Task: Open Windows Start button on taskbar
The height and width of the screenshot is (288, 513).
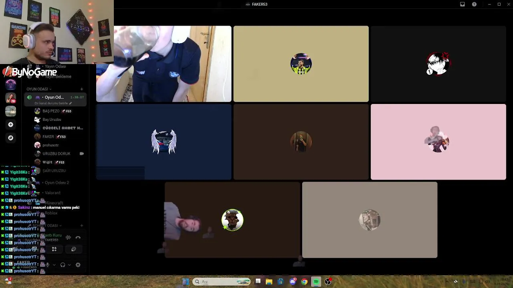Action: [x=185, y=282]
